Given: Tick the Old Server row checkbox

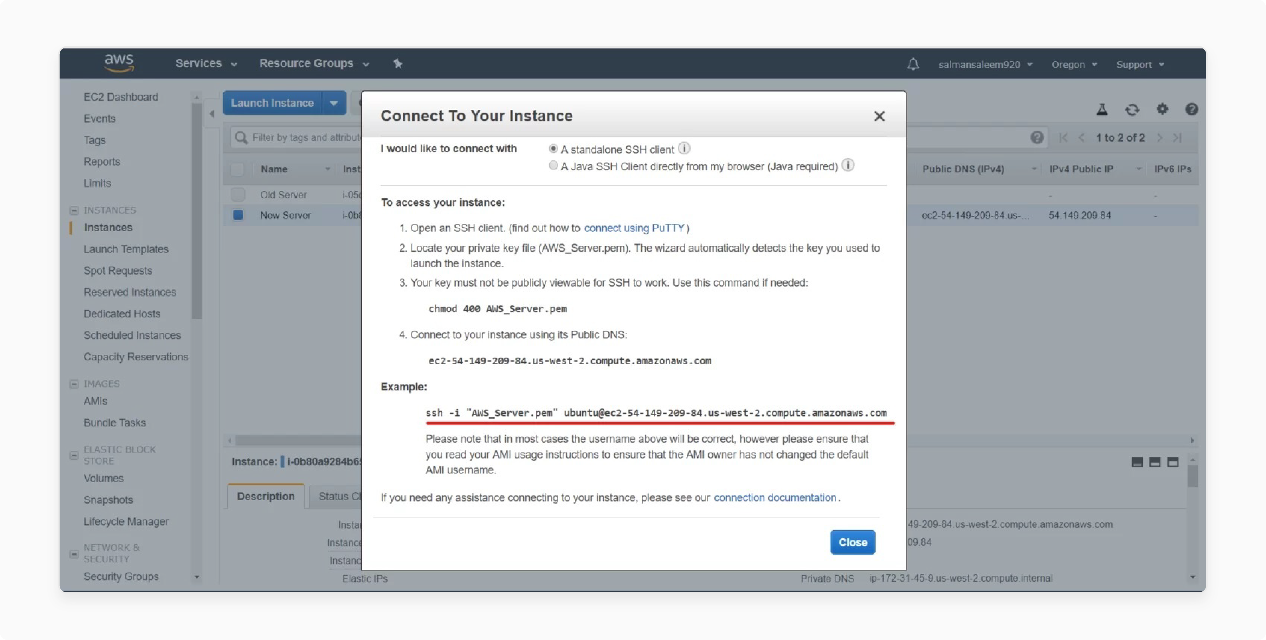Looking at the screenshot, I should [238, 195].
